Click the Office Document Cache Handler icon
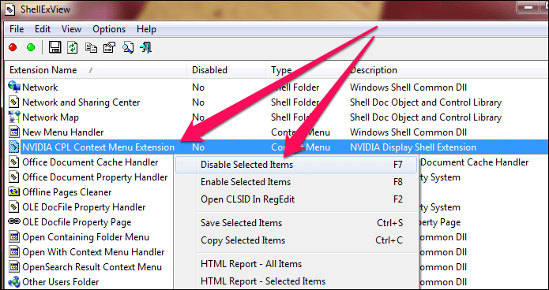 (x=14, y=162)
